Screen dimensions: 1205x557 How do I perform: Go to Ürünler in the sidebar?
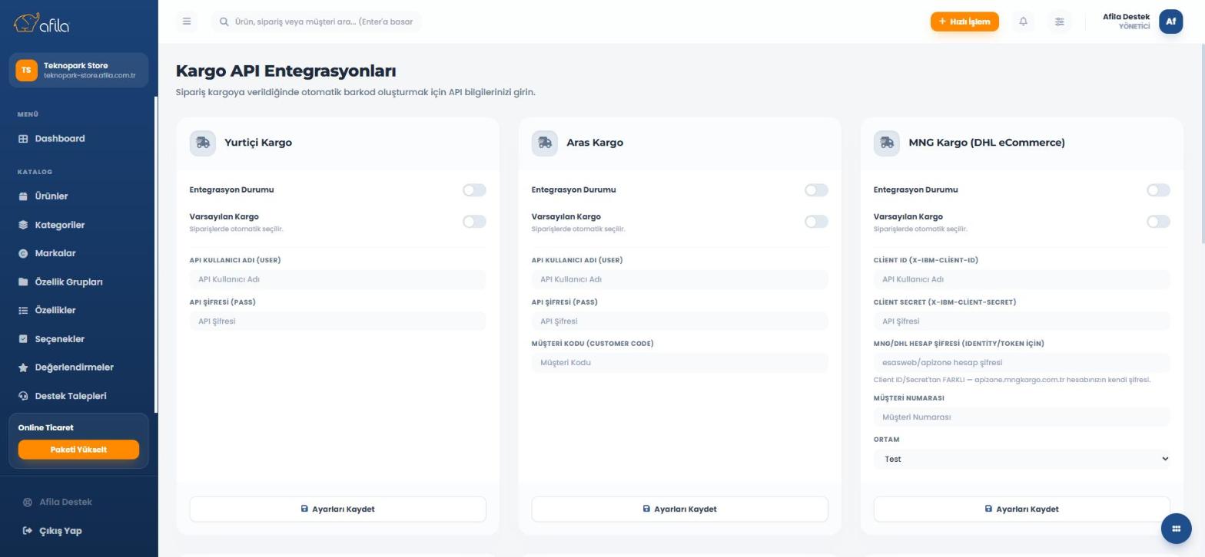click(78, 196)
